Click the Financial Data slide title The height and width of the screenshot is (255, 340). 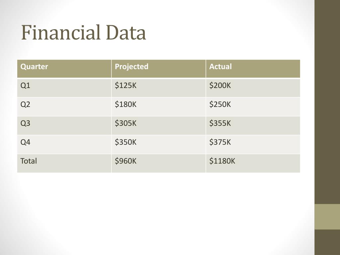point(83,33)
